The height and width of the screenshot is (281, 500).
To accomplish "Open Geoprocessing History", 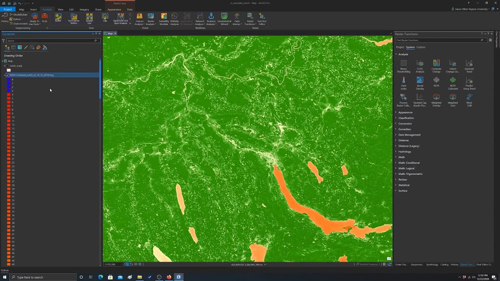I will click(4, 18).
